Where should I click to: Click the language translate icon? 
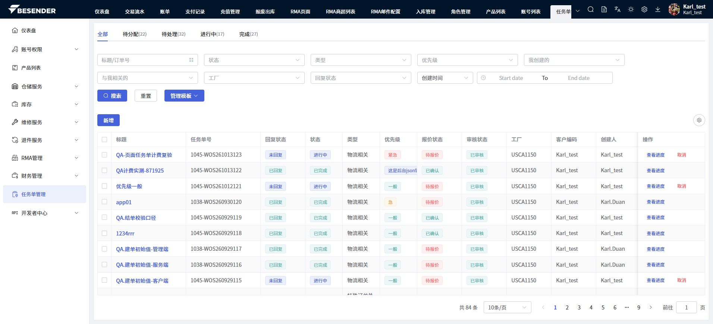(x=618, y=9)
